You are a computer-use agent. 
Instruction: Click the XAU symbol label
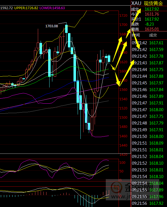coord(136,3)
